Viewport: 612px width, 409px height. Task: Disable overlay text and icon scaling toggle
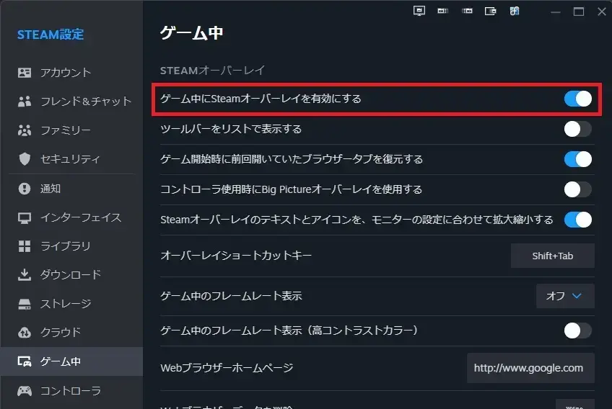coord(577,220)
